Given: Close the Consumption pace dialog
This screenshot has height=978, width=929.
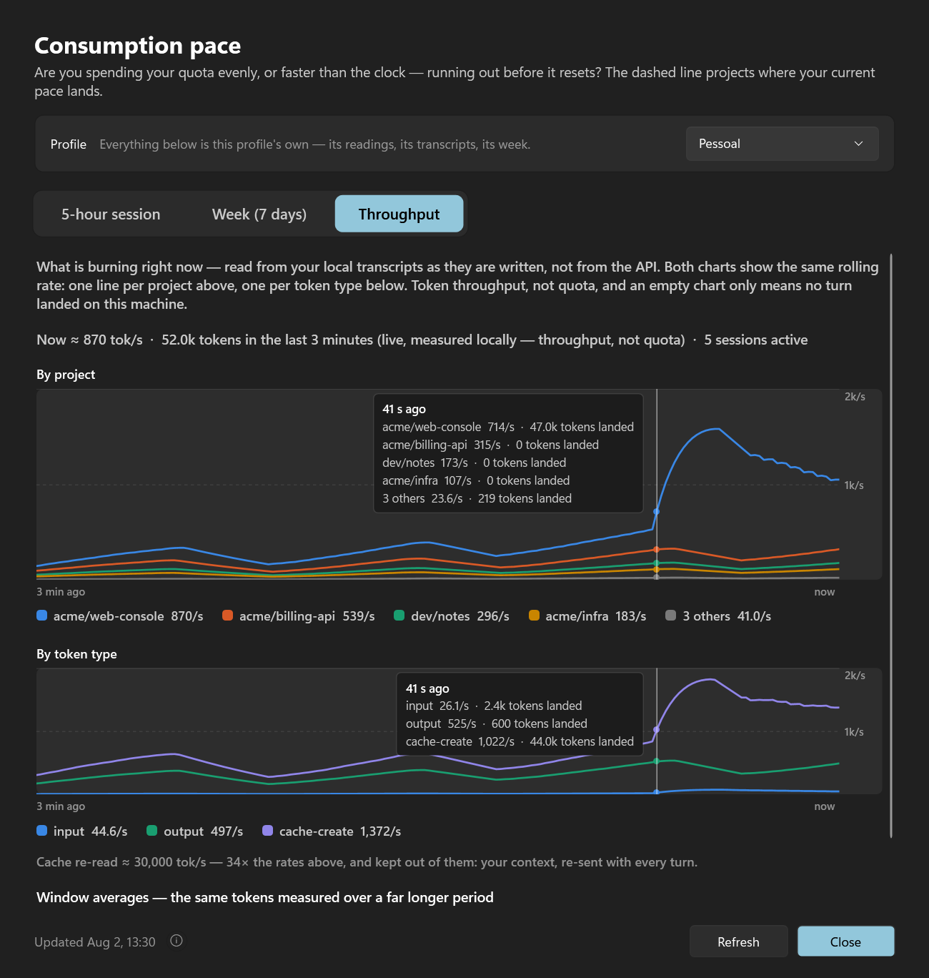Looking at the screenshot, I should (x=845, y=942).
